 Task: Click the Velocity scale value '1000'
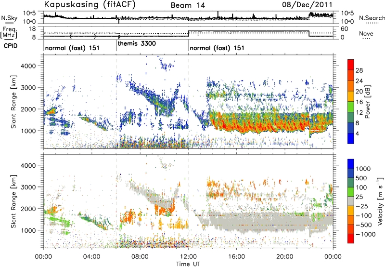click(363, 169)
